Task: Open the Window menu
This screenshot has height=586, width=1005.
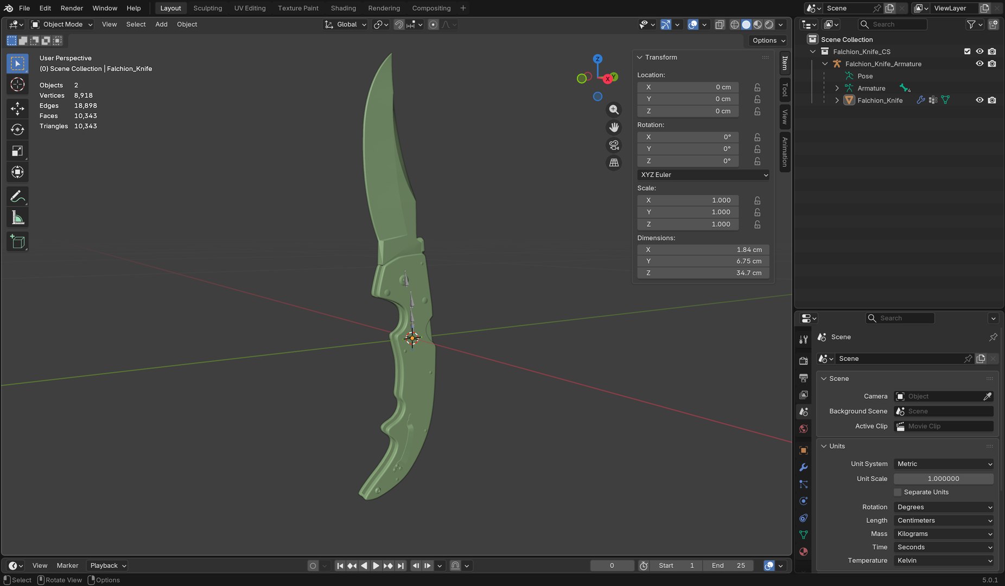Action: (x=105, y=8)
